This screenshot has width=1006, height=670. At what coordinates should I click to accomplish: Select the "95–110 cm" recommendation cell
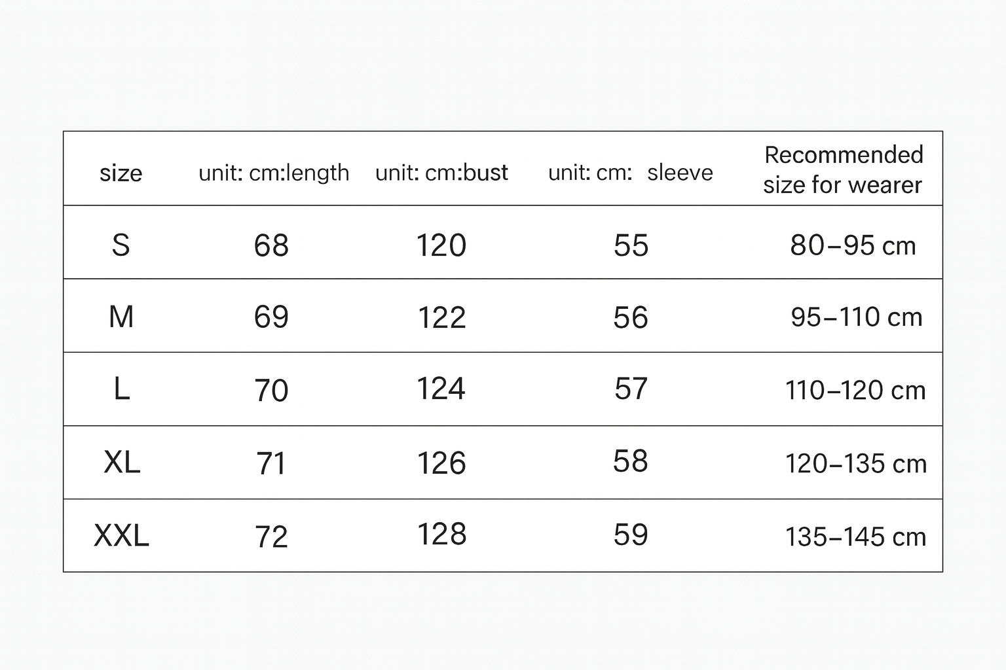tap(856, 318)
